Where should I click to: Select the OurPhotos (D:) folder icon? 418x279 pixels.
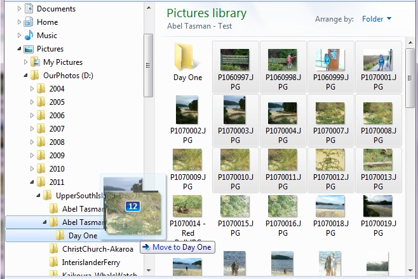coord(35,76)
